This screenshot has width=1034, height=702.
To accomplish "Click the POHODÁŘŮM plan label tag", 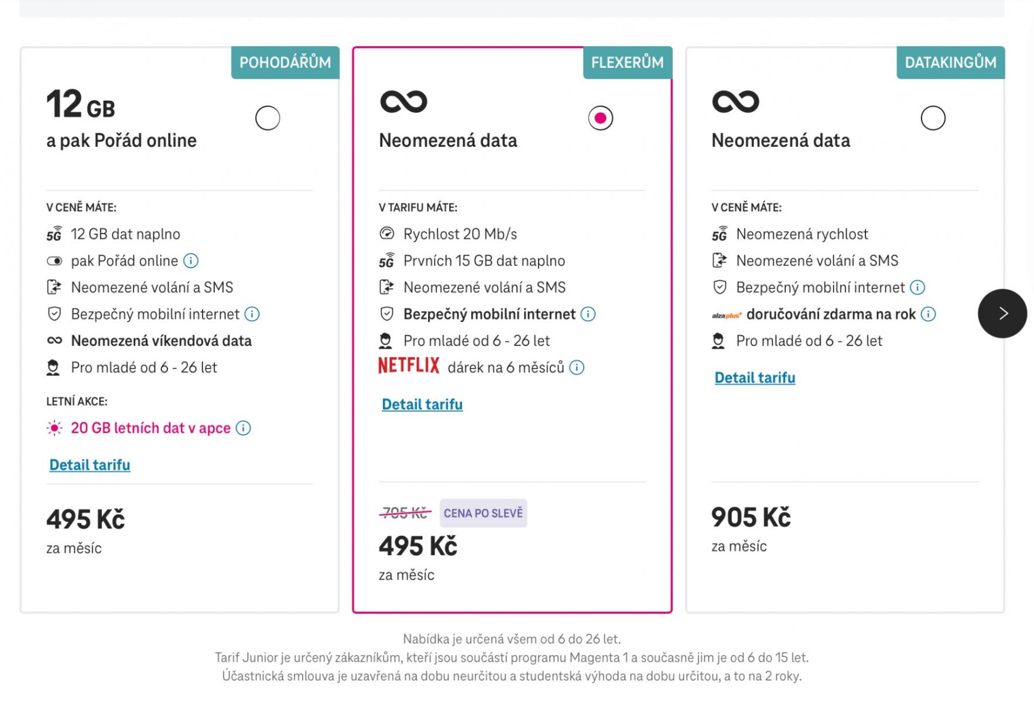I will tap(285, 63).
